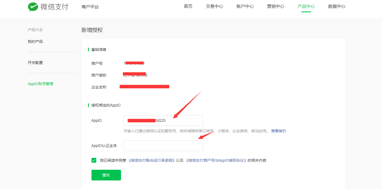
Task: Open the 账户中心 navigation item
Action: pyautogui.click(x=245, y=6)
